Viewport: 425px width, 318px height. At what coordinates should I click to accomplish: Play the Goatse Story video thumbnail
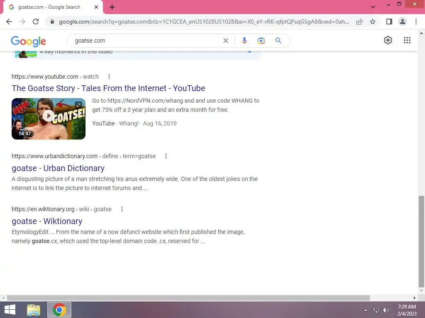click(x=49, y=119)
